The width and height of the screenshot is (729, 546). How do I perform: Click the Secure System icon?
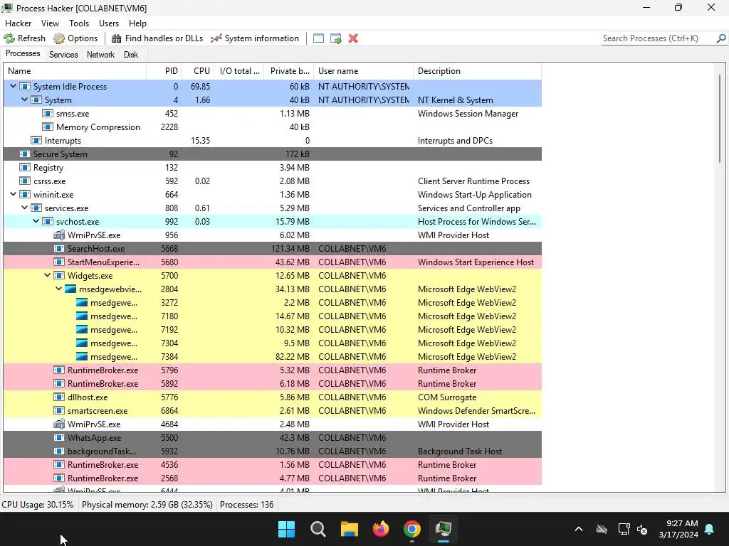tap(25, 154)
